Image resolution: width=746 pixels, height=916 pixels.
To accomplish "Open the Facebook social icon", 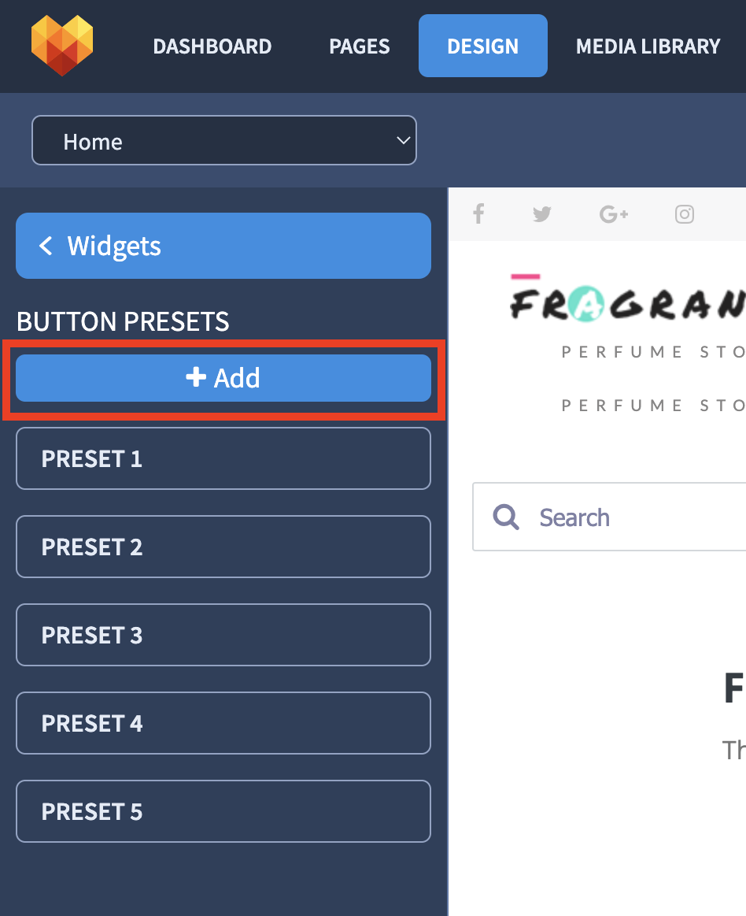I will point(478,213).
